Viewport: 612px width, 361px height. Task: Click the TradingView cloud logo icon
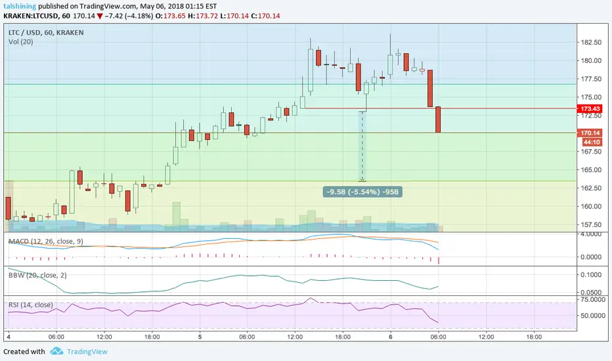point(56,351)
